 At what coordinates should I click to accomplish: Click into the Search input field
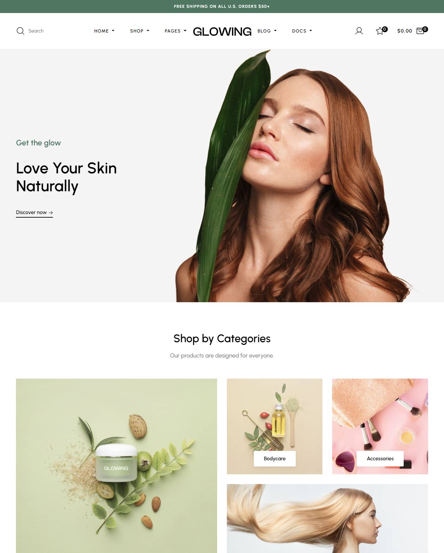point(49,31)
